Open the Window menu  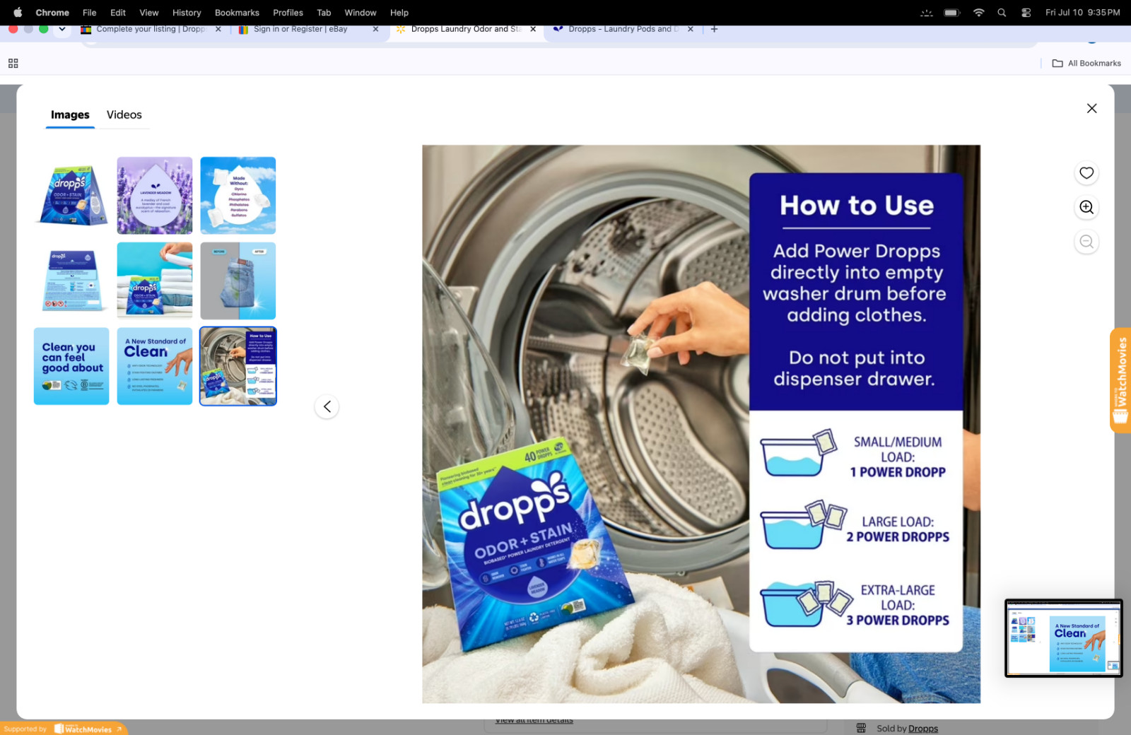coord(361,12)
